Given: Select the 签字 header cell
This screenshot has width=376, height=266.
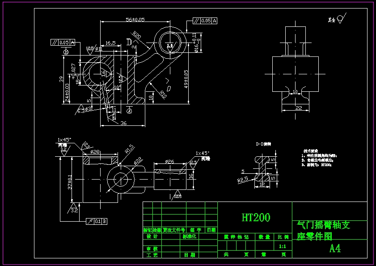Looking at the screenshot, I should click(x=195, y=230).
